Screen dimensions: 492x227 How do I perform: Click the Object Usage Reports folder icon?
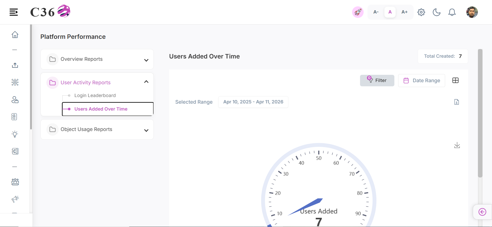tap(53, 129)
